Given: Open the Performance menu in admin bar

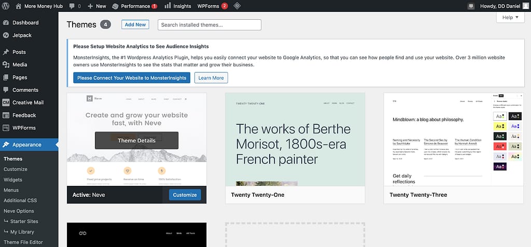Looking at the screenshot, I should pos(135,6).
